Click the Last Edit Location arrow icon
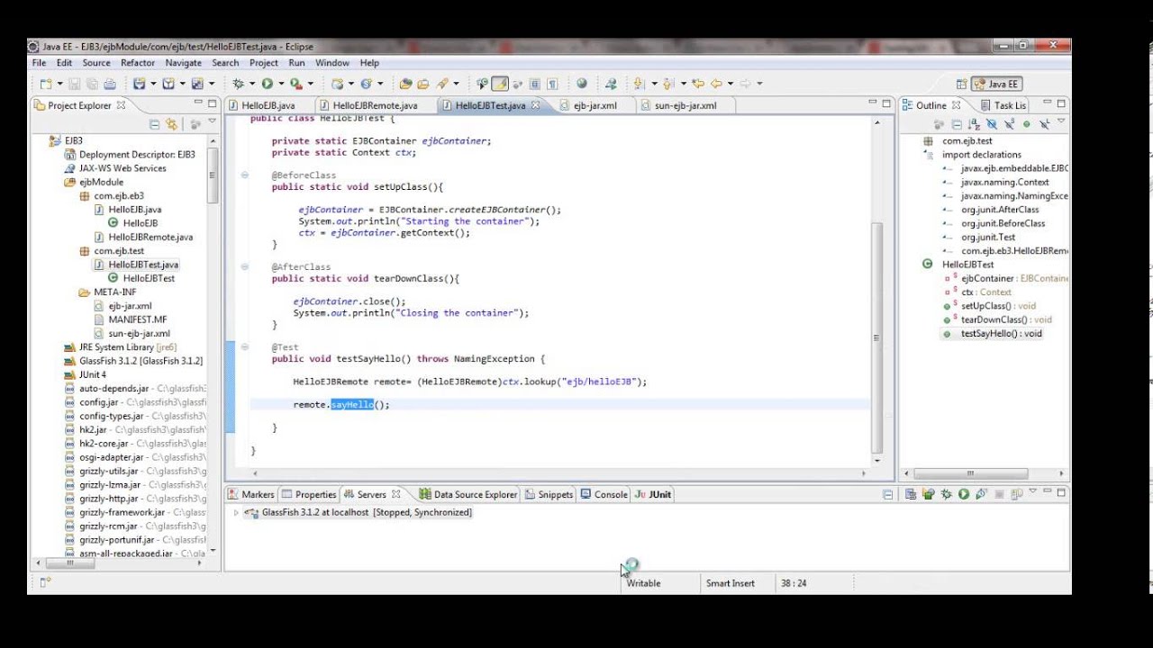The image size is (1153, 648). click(697, 84)
